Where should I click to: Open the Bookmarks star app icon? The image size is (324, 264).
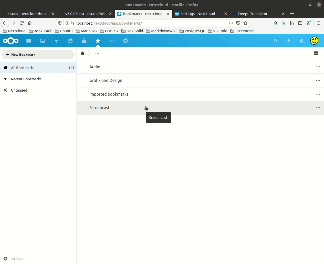pos(98,41)
